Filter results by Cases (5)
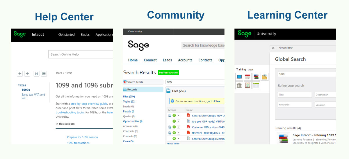This screenshot has height=159, width=349. pyautogui.click(x=128, y=141)
